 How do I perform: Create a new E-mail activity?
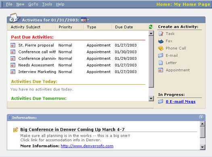coord(172,55)
